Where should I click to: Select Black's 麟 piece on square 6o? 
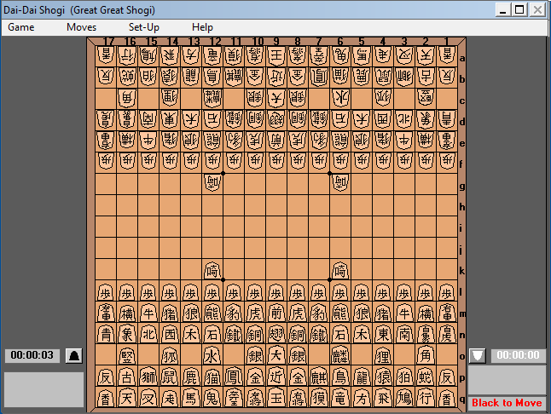tap(340, 355)
